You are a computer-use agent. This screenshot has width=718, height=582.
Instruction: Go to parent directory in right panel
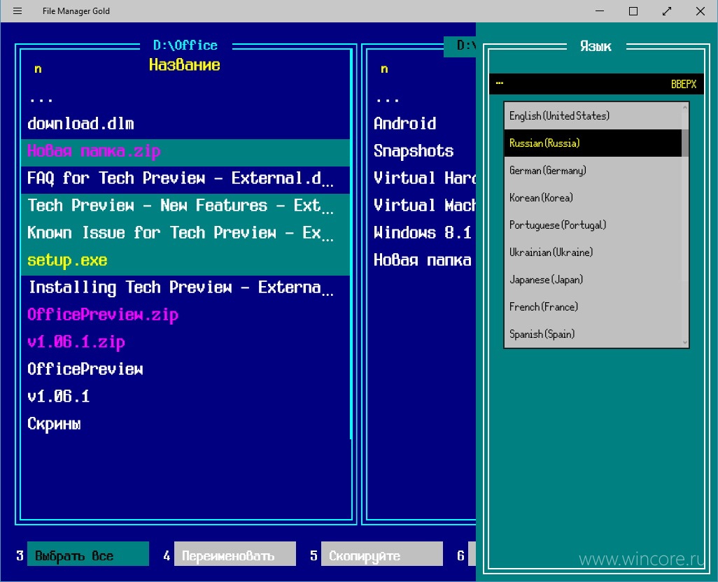coord(421,99)
